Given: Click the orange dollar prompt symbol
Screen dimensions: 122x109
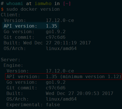Looking at the screenshot, I should point(2,9).
